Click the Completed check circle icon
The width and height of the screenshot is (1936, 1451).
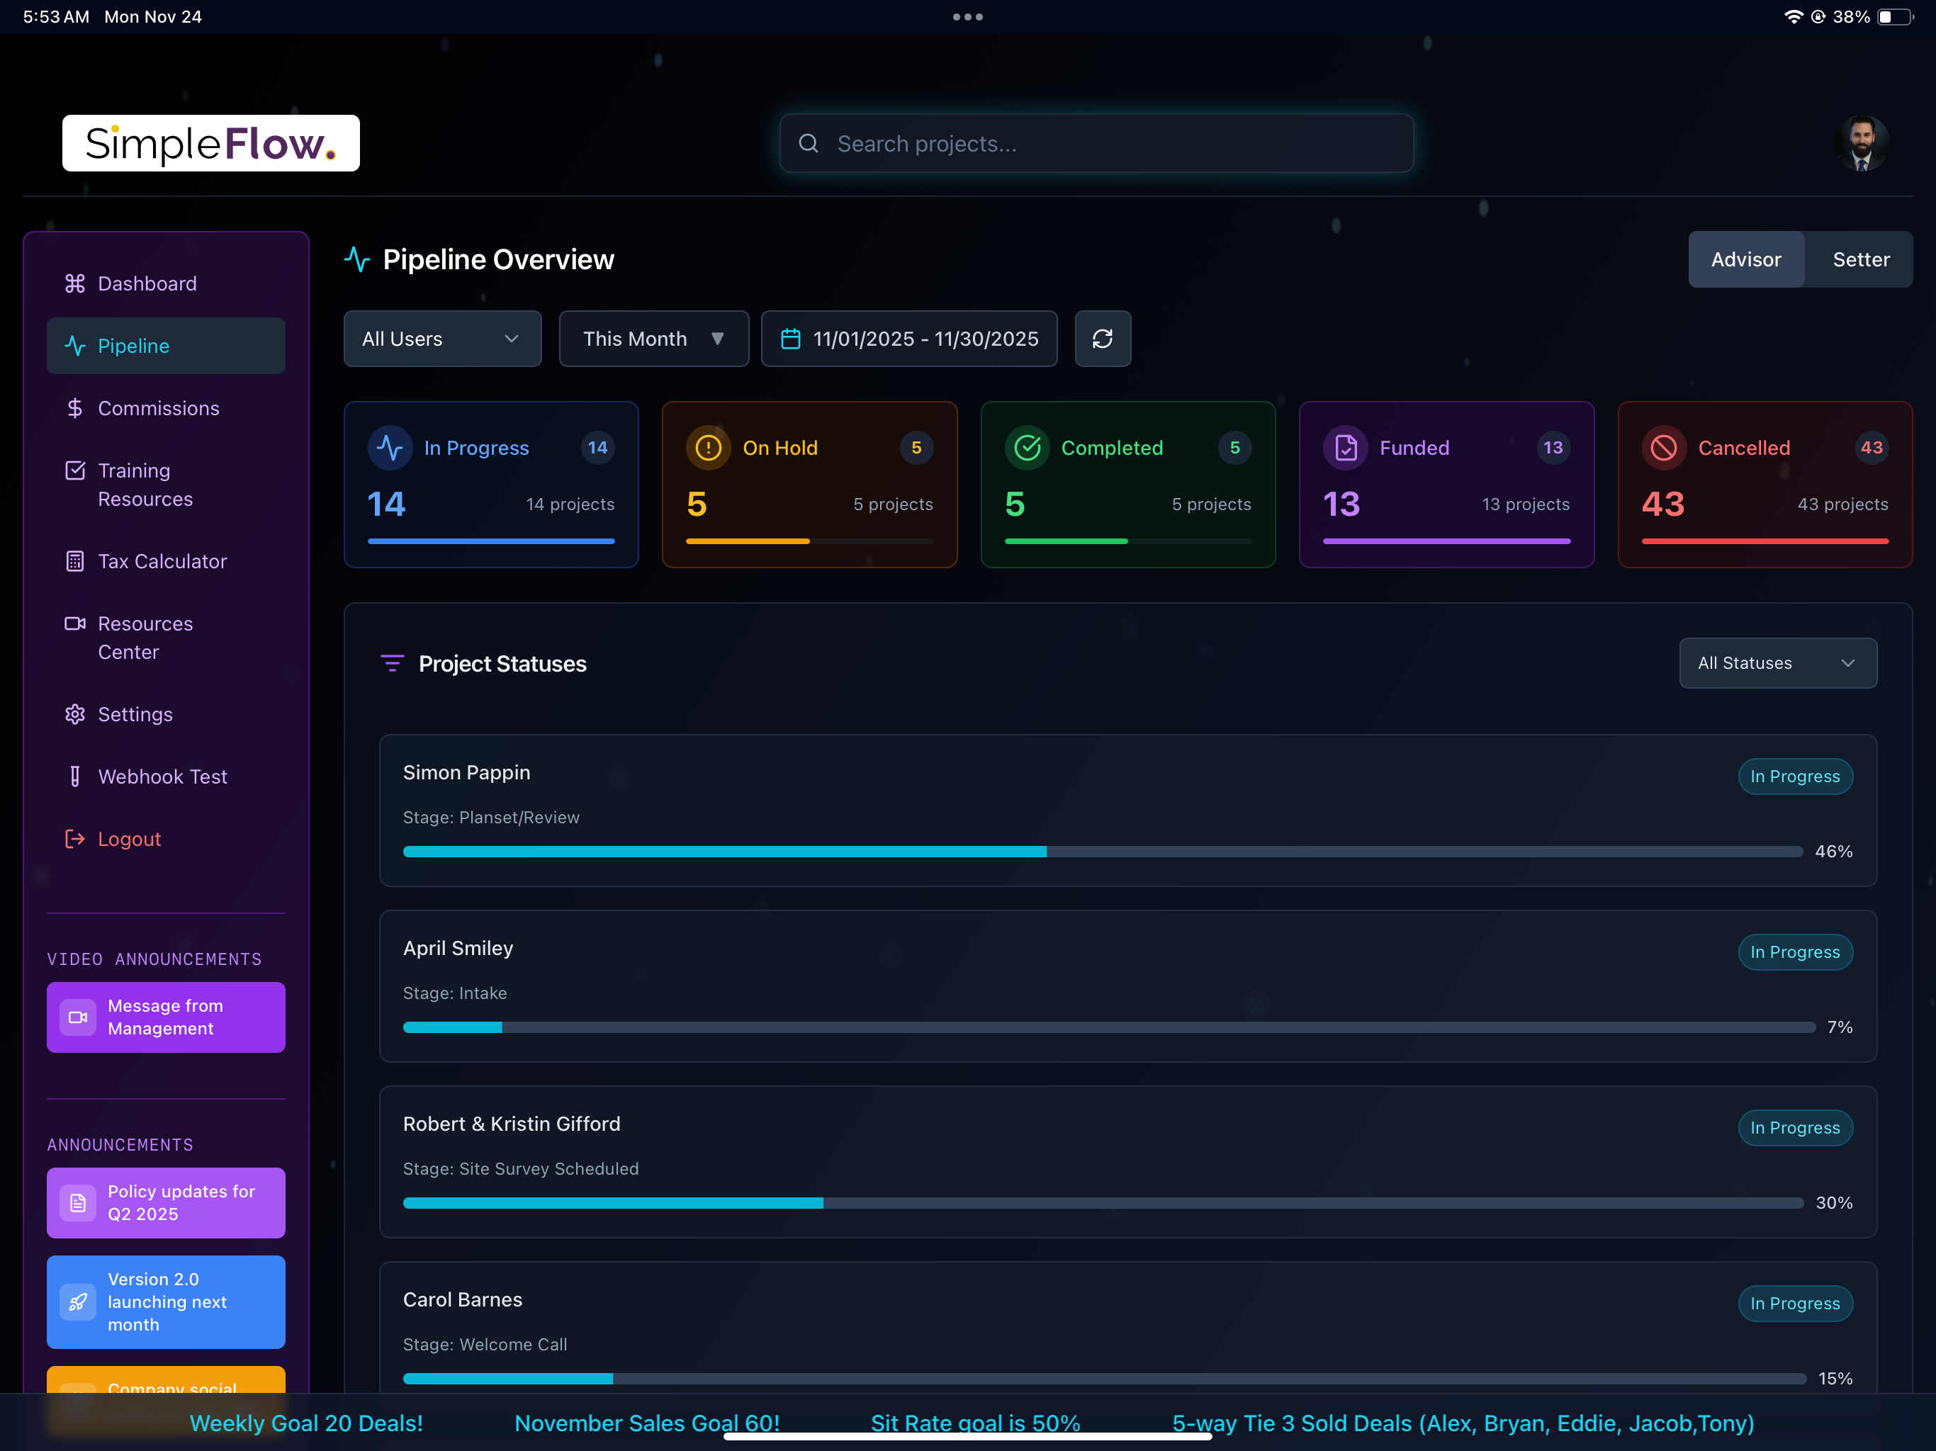[1027, 447]
